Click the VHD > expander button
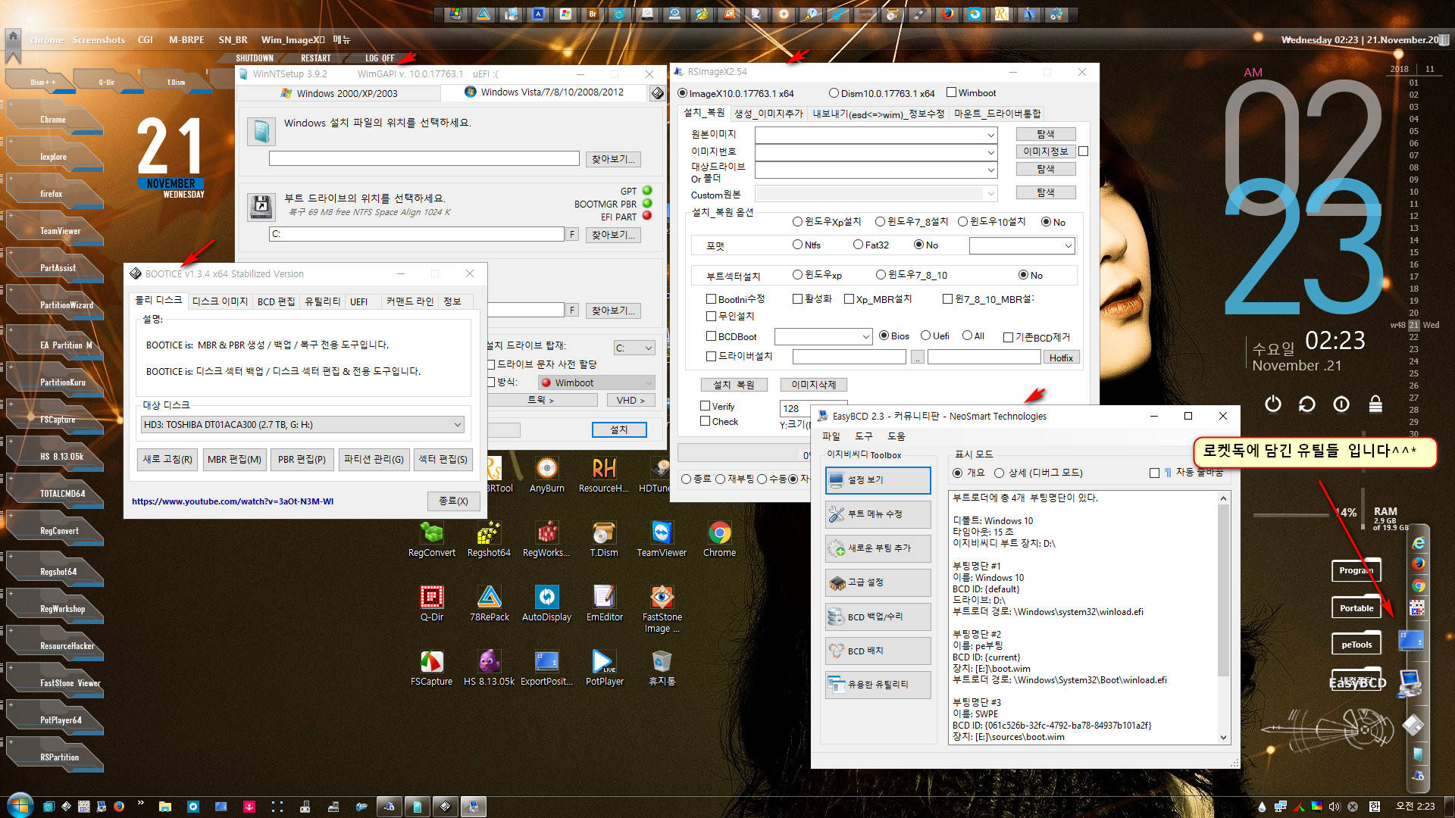This screenshot has width=1455, height=818. 630,400
